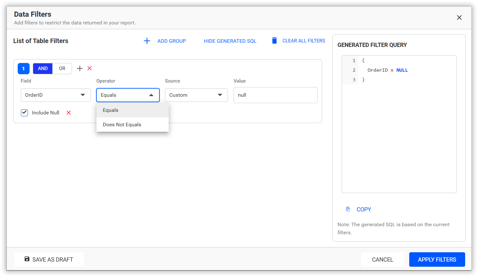Click HIDE GENERATED SQL

coord(230,41)
